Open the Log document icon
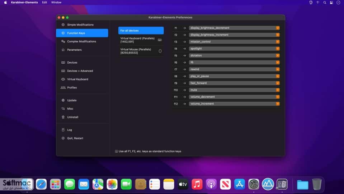Image resolution: width=344 pixels, height=194 pixels. (x=63, y=130)
